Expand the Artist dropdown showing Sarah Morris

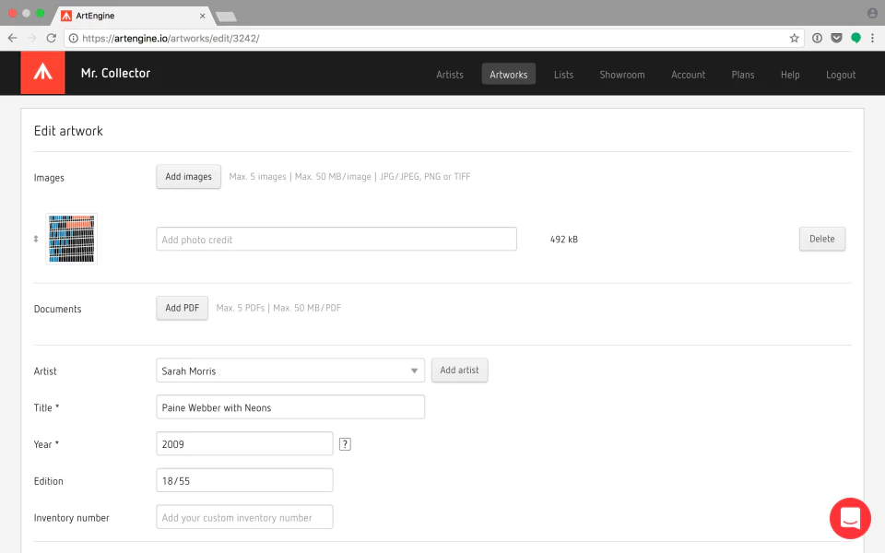(x=413, y=370)
